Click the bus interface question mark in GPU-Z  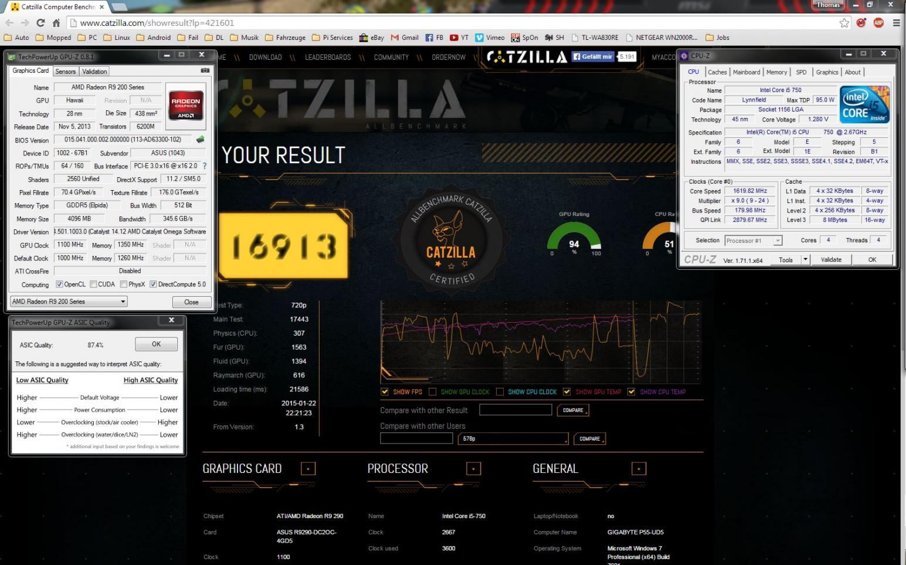coord(205,166)
